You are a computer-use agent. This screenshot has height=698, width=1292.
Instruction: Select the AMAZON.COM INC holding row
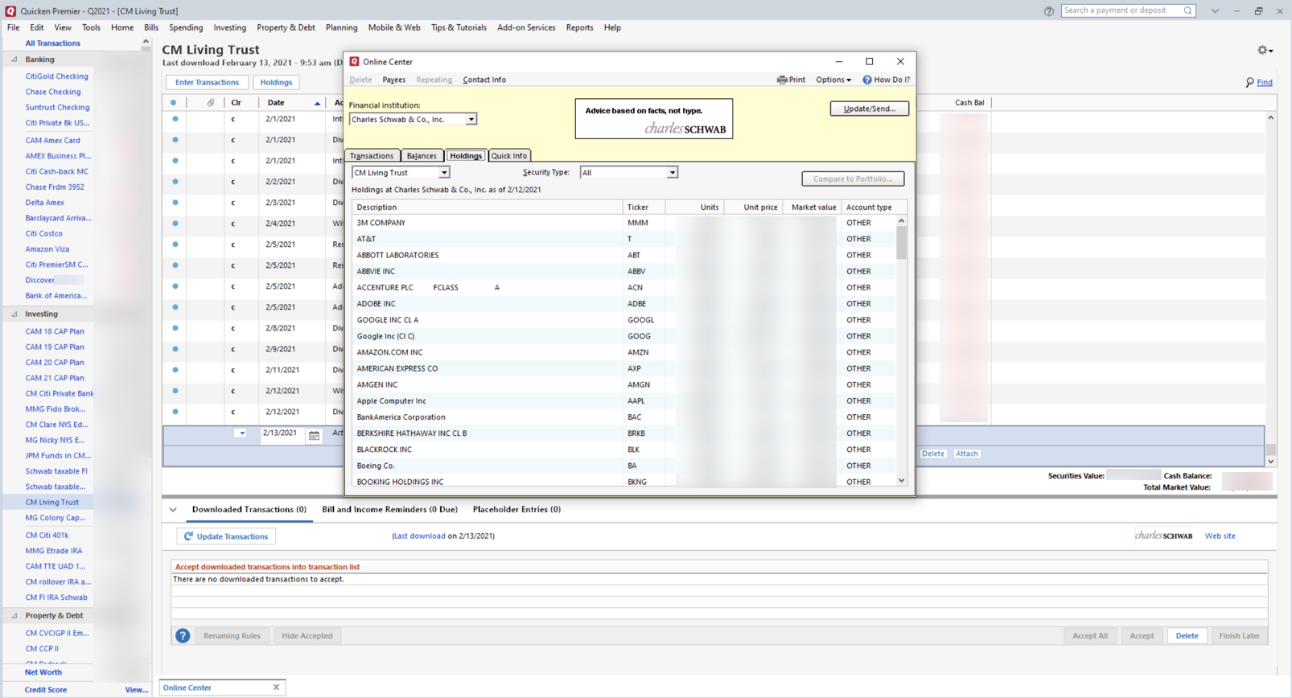(623, 352)
